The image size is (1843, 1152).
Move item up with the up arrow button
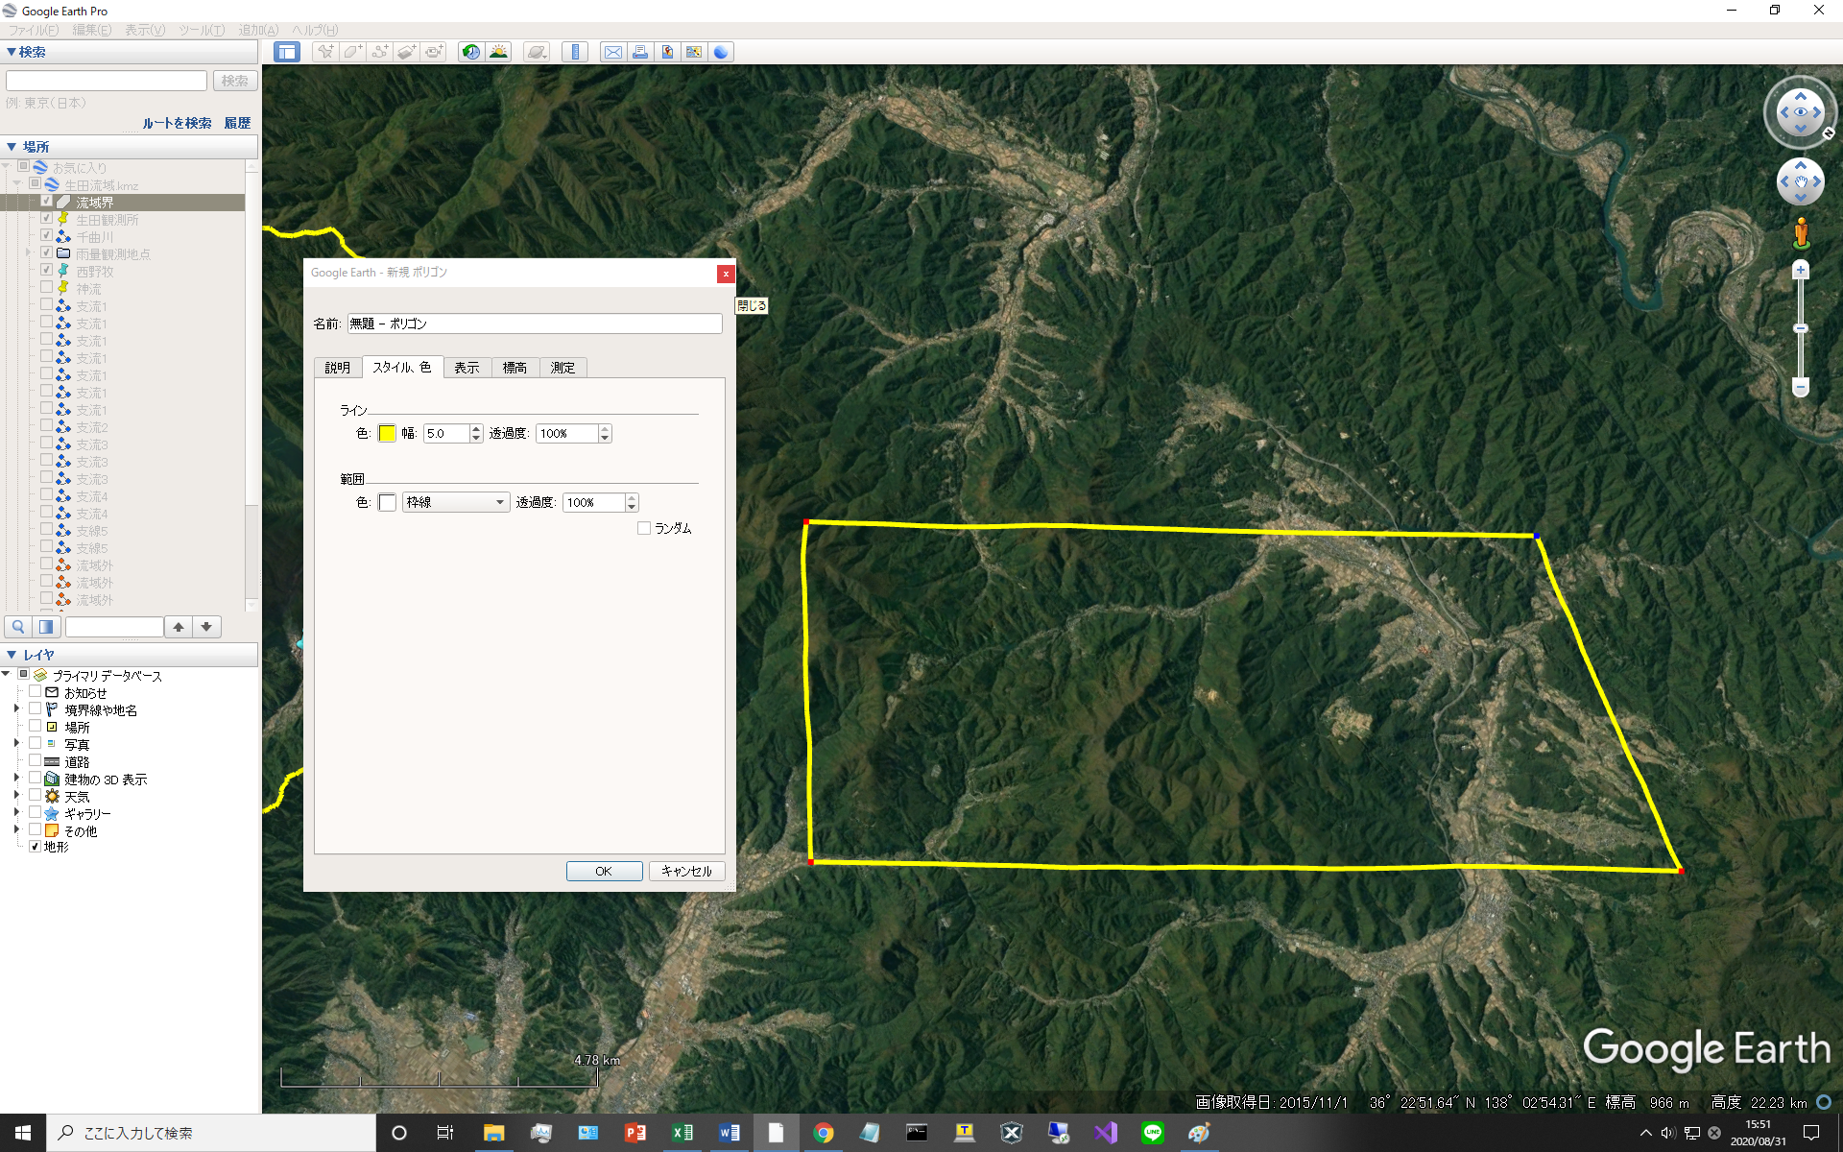click(179, 627)
